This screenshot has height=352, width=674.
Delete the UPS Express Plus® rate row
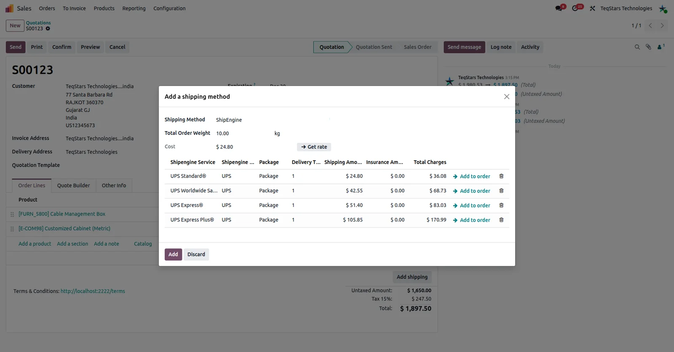click(x=501, y=220)
